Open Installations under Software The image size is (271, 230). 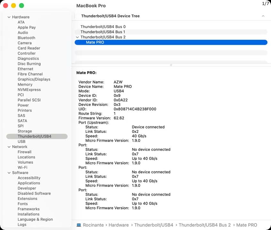29,214
